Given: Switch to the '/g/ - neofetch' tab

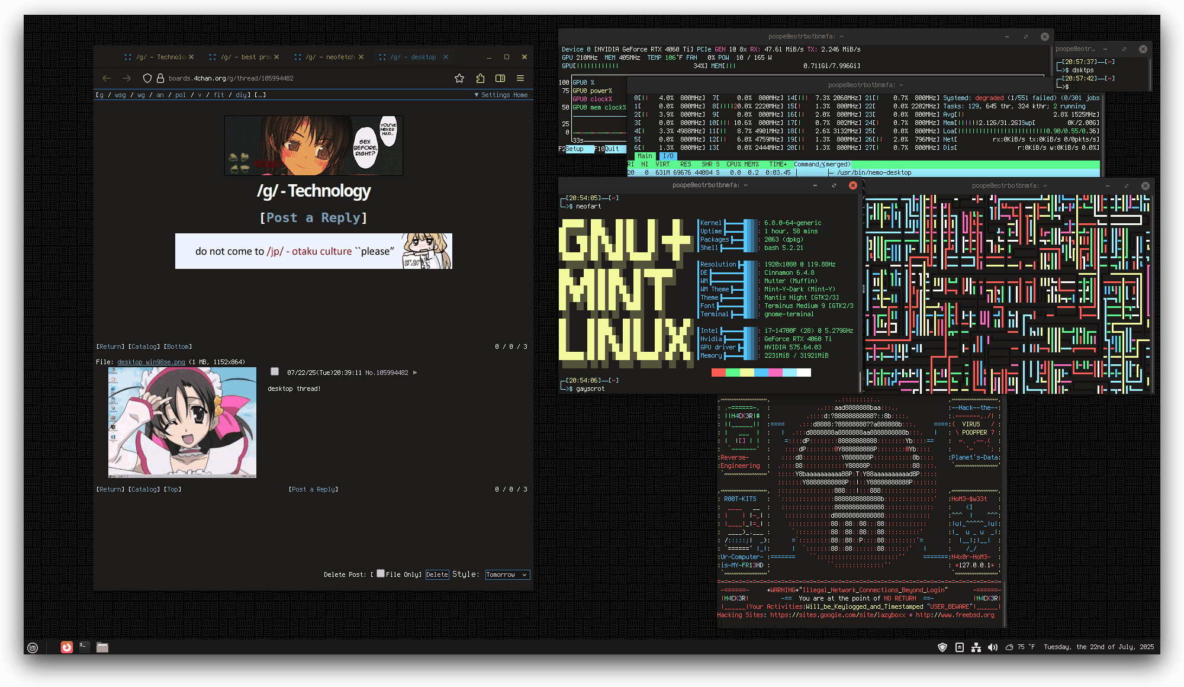Looking at the screenshot, I should point(329,57).
